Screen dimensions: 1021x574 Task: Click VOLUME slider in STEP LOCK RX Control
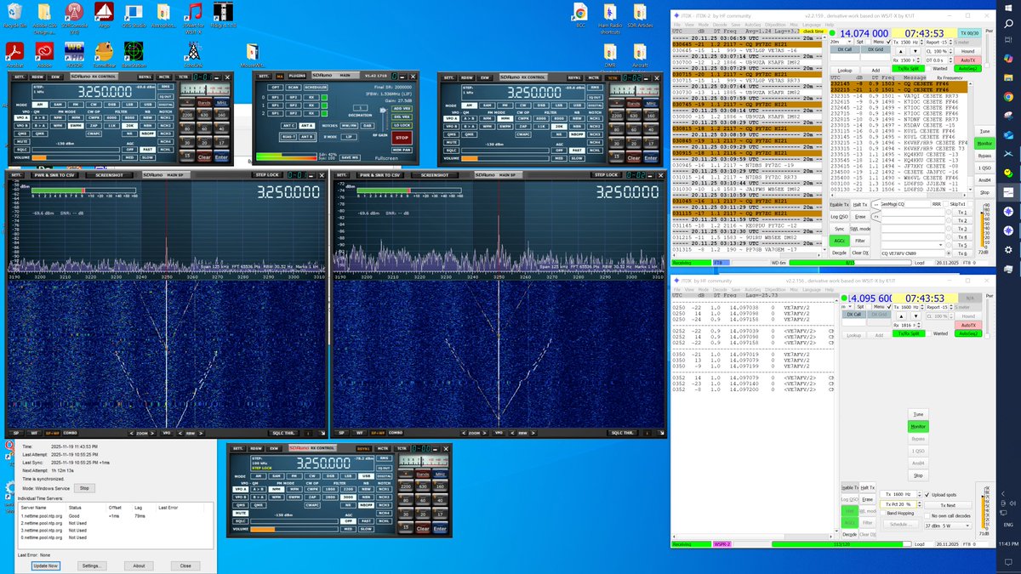click(x=294, y=529)
